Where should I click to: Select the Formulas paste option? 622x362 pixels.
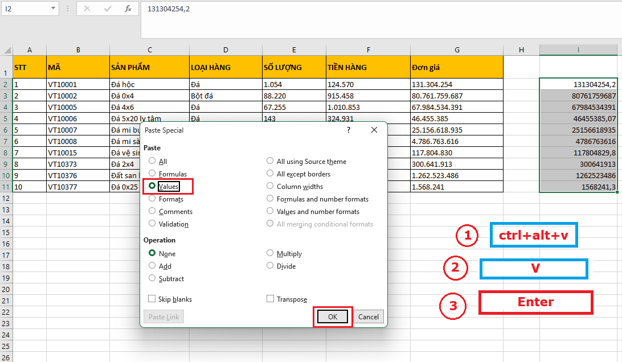point(152,174)
